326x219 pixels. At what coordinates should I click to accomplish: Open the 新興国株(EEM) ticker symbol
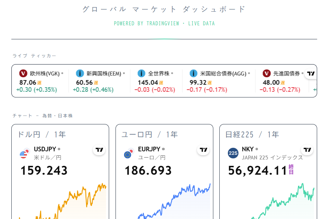click(104, 74)
